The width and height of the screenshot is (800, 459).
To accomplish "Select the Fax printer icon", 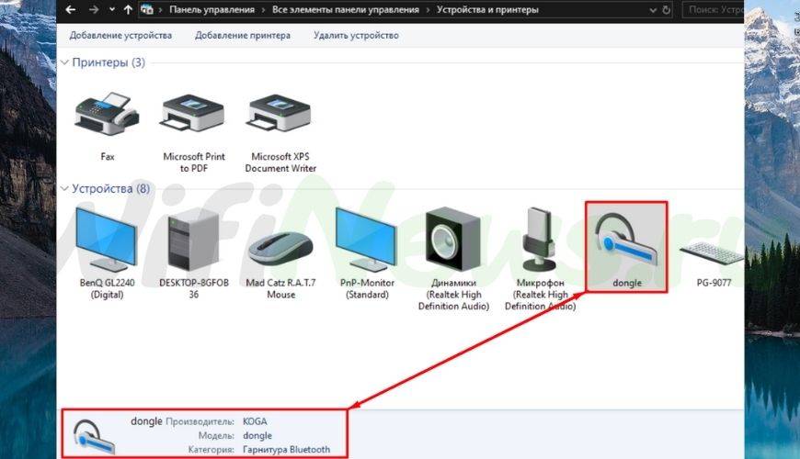I will tap(108, 115).
